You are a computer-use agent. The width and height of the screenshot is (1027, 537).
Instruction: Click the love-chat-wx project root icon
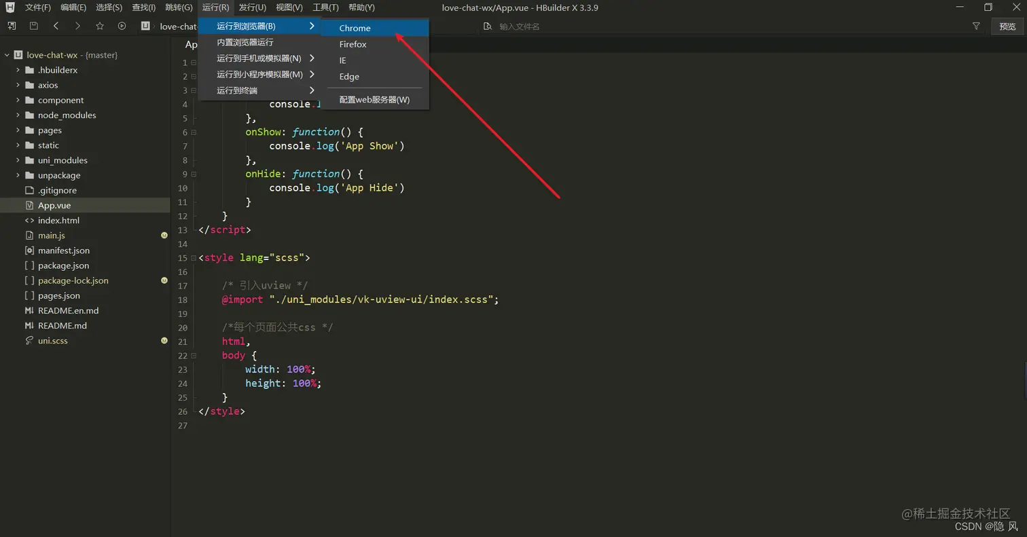(x=18, y=55)
